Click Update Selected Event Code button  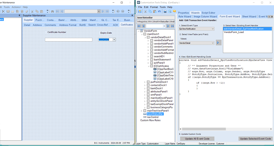click(x=255, y=139)
